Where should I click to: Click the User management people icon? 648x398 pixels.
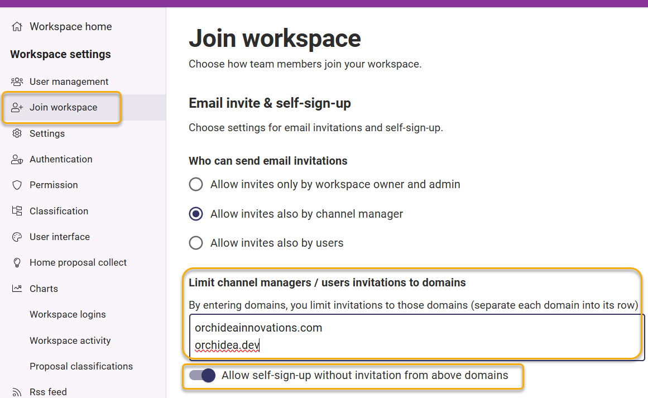pos(17,81)
